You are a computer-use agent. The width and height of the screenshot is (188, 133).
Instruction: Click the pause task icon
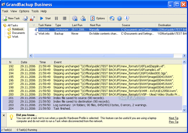point(56,19)
